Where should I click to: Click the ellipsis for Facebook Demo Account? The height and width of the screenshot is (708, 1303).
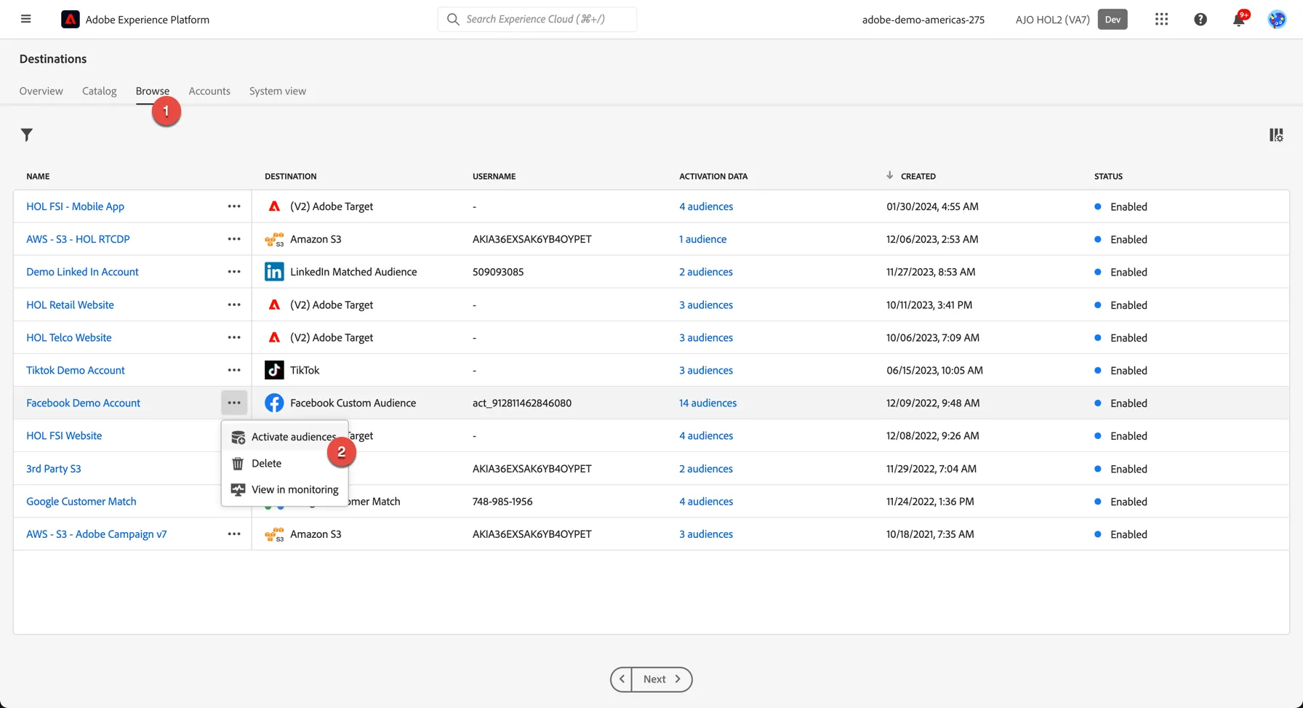point(234,403)
